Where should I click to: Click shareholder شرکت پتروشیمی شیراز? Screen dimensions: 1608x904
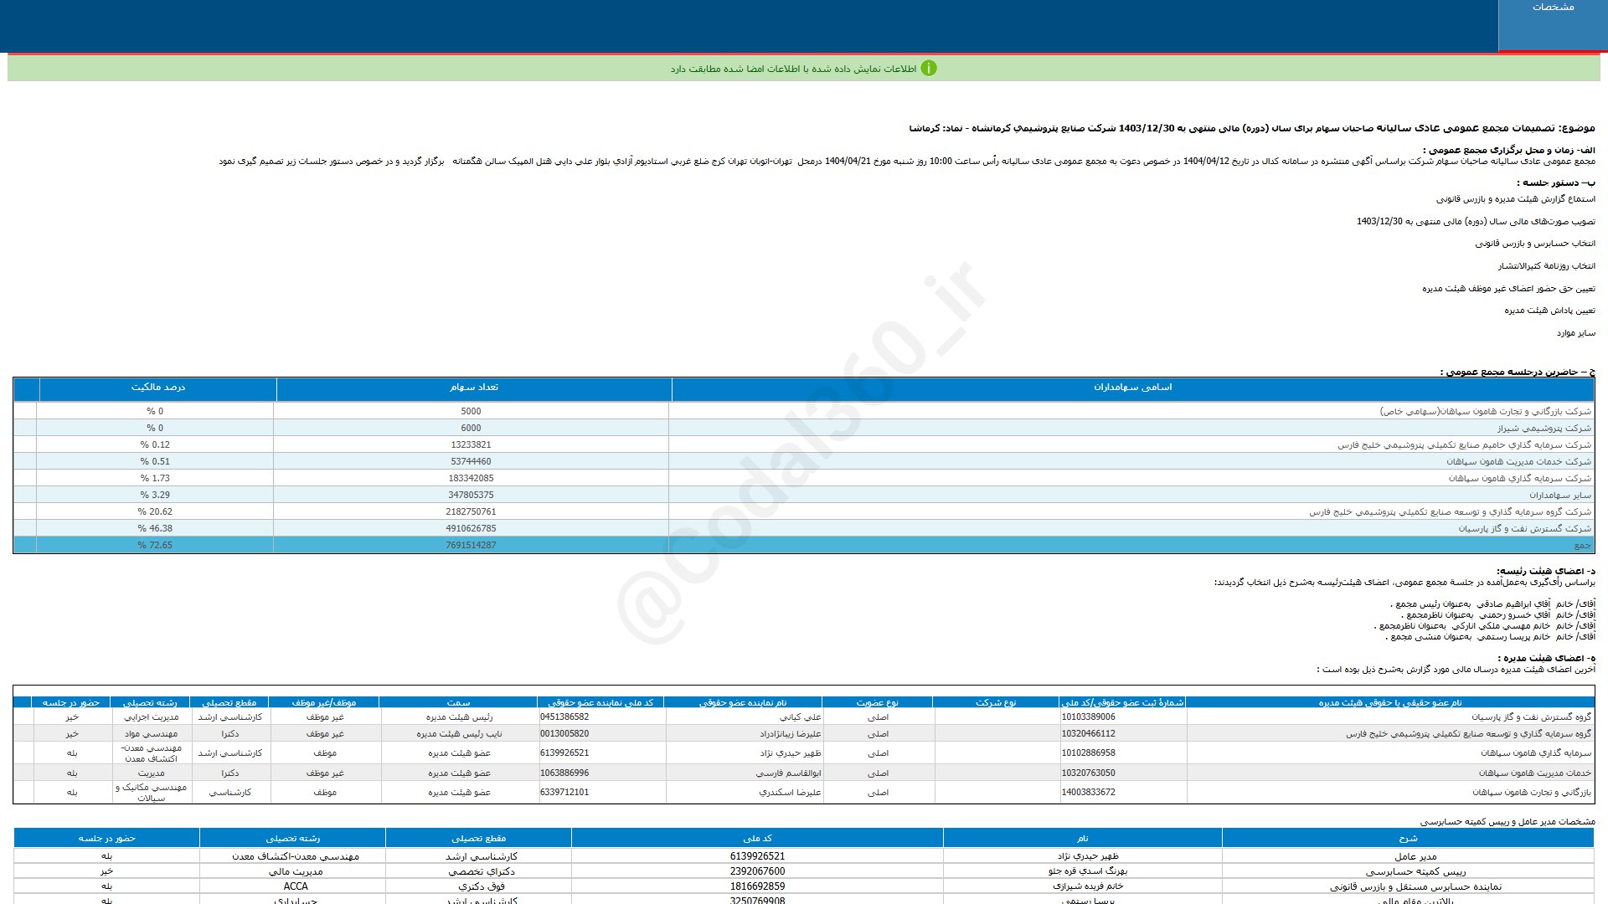pos(1544,428)
